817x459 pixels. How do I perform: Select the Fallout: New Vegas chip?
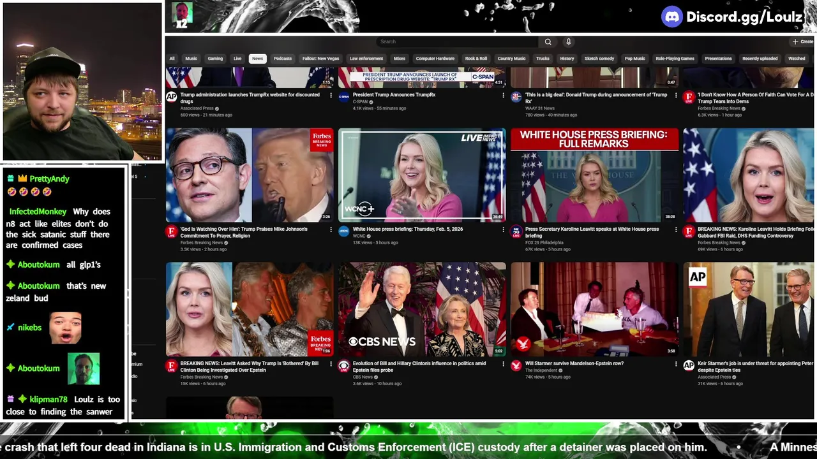[321, 59]
